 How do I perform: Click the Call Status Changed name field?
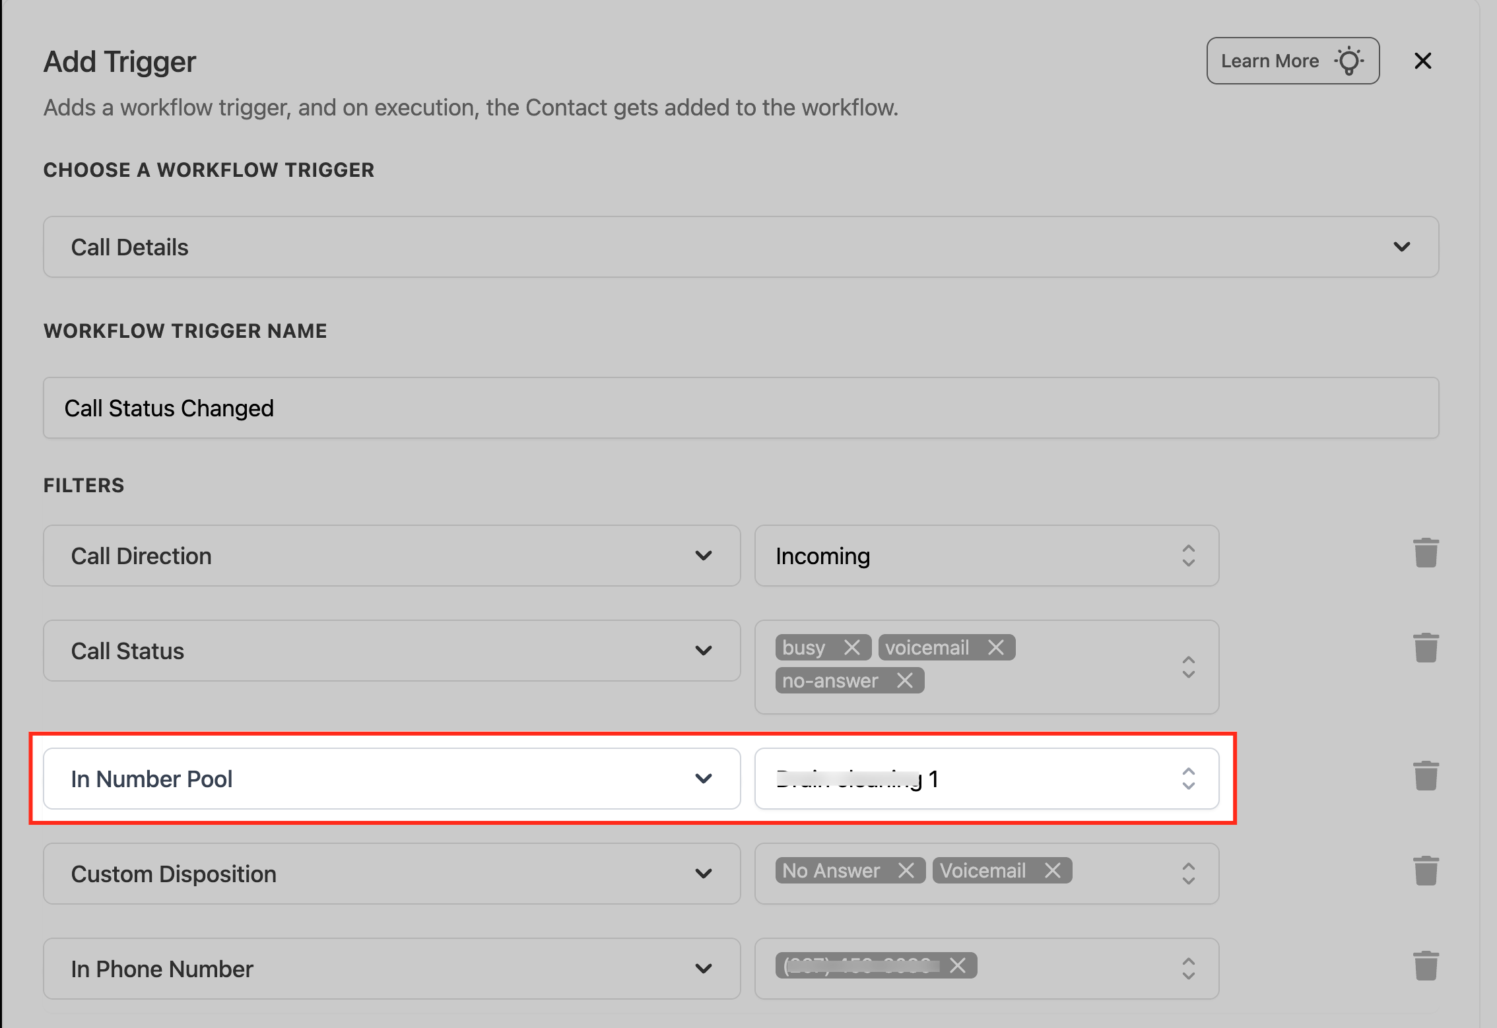(x=741, y=408)
